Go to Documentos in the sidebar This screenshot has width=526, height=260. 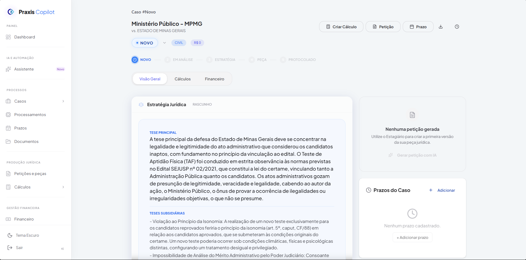[26, 142]
